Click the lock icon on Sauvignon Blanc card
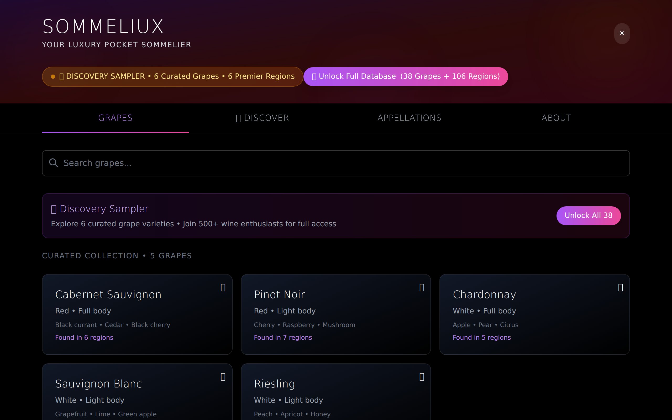This screenshot has width=672, height=420. click(223, 377)
